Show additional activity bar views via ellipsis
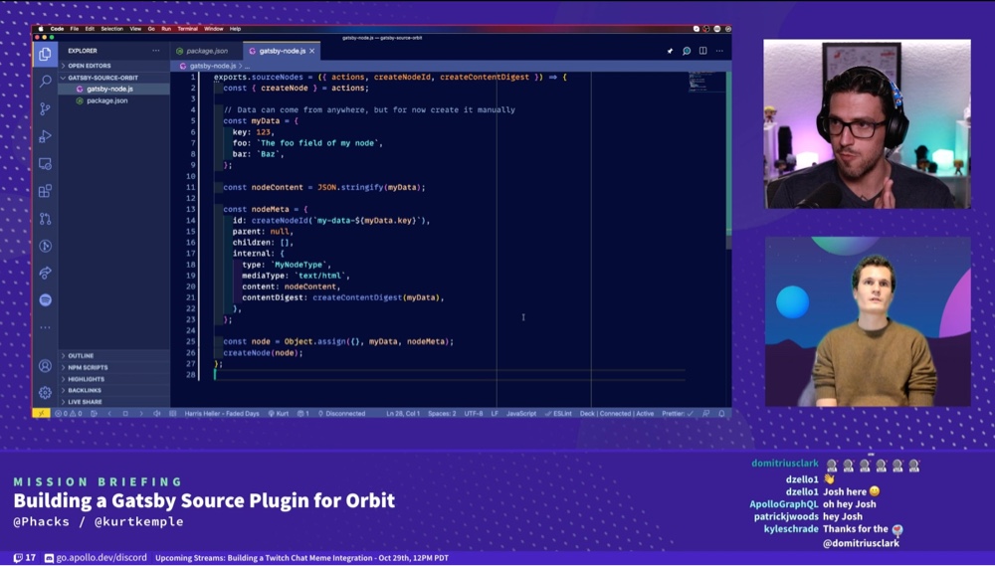The width and height of the screenshot is (995, 566). 45,327
